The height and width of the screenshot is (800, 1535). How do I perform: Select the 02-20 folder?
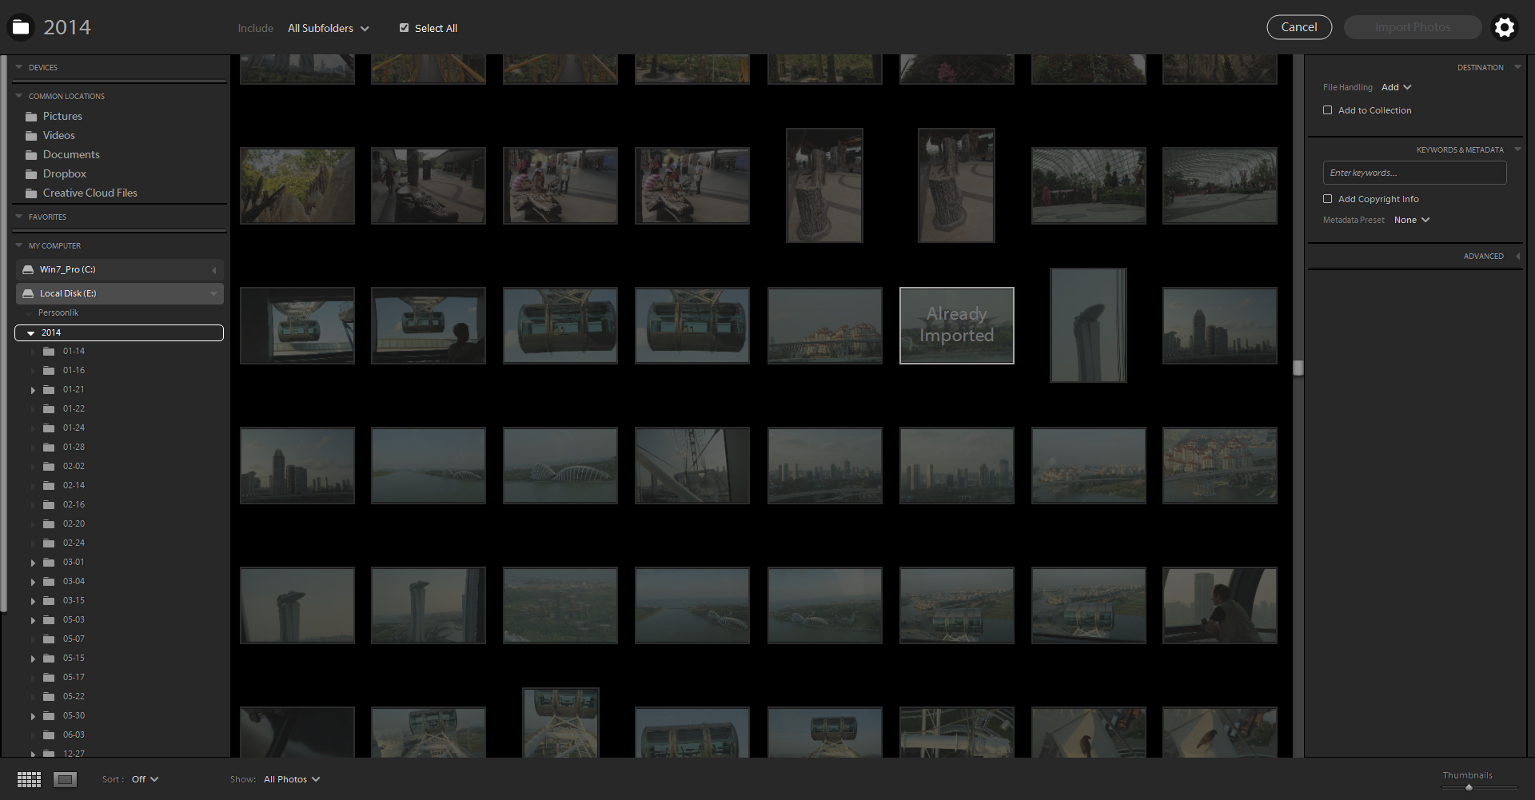[x=74, y=523]
